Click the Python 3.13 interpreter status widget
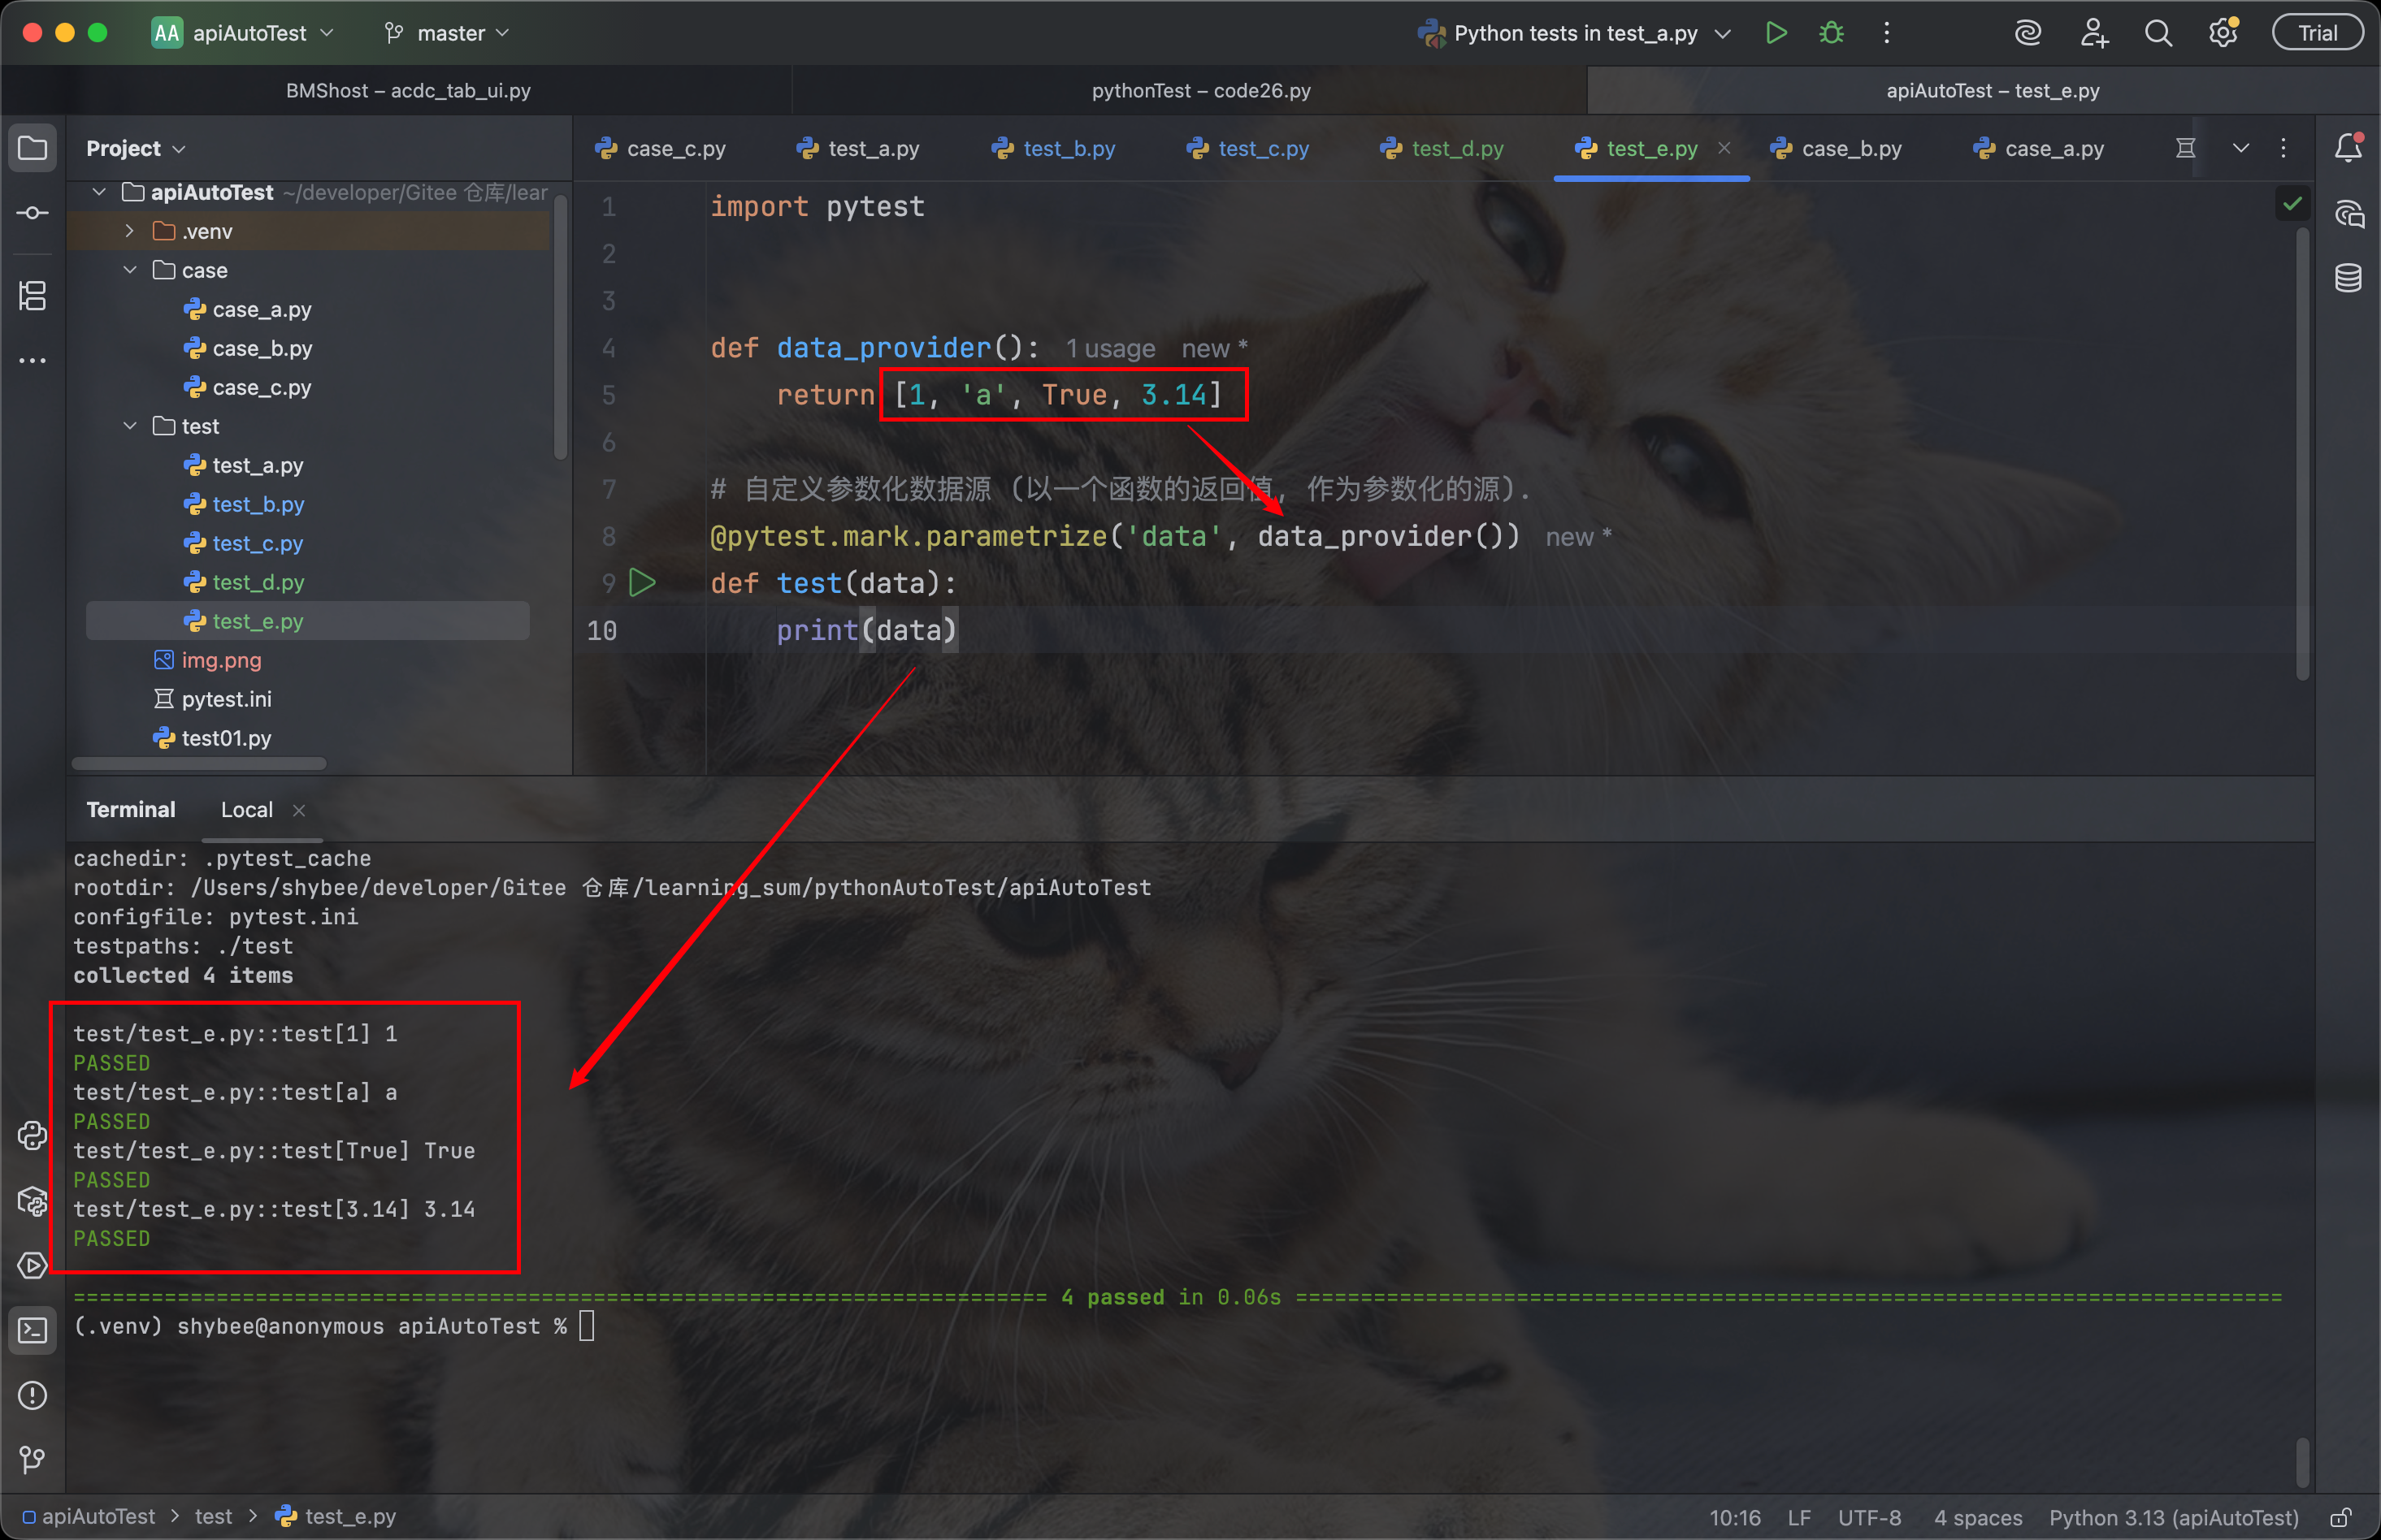This screenshot has height=1540, width=2381. 2173,1517
